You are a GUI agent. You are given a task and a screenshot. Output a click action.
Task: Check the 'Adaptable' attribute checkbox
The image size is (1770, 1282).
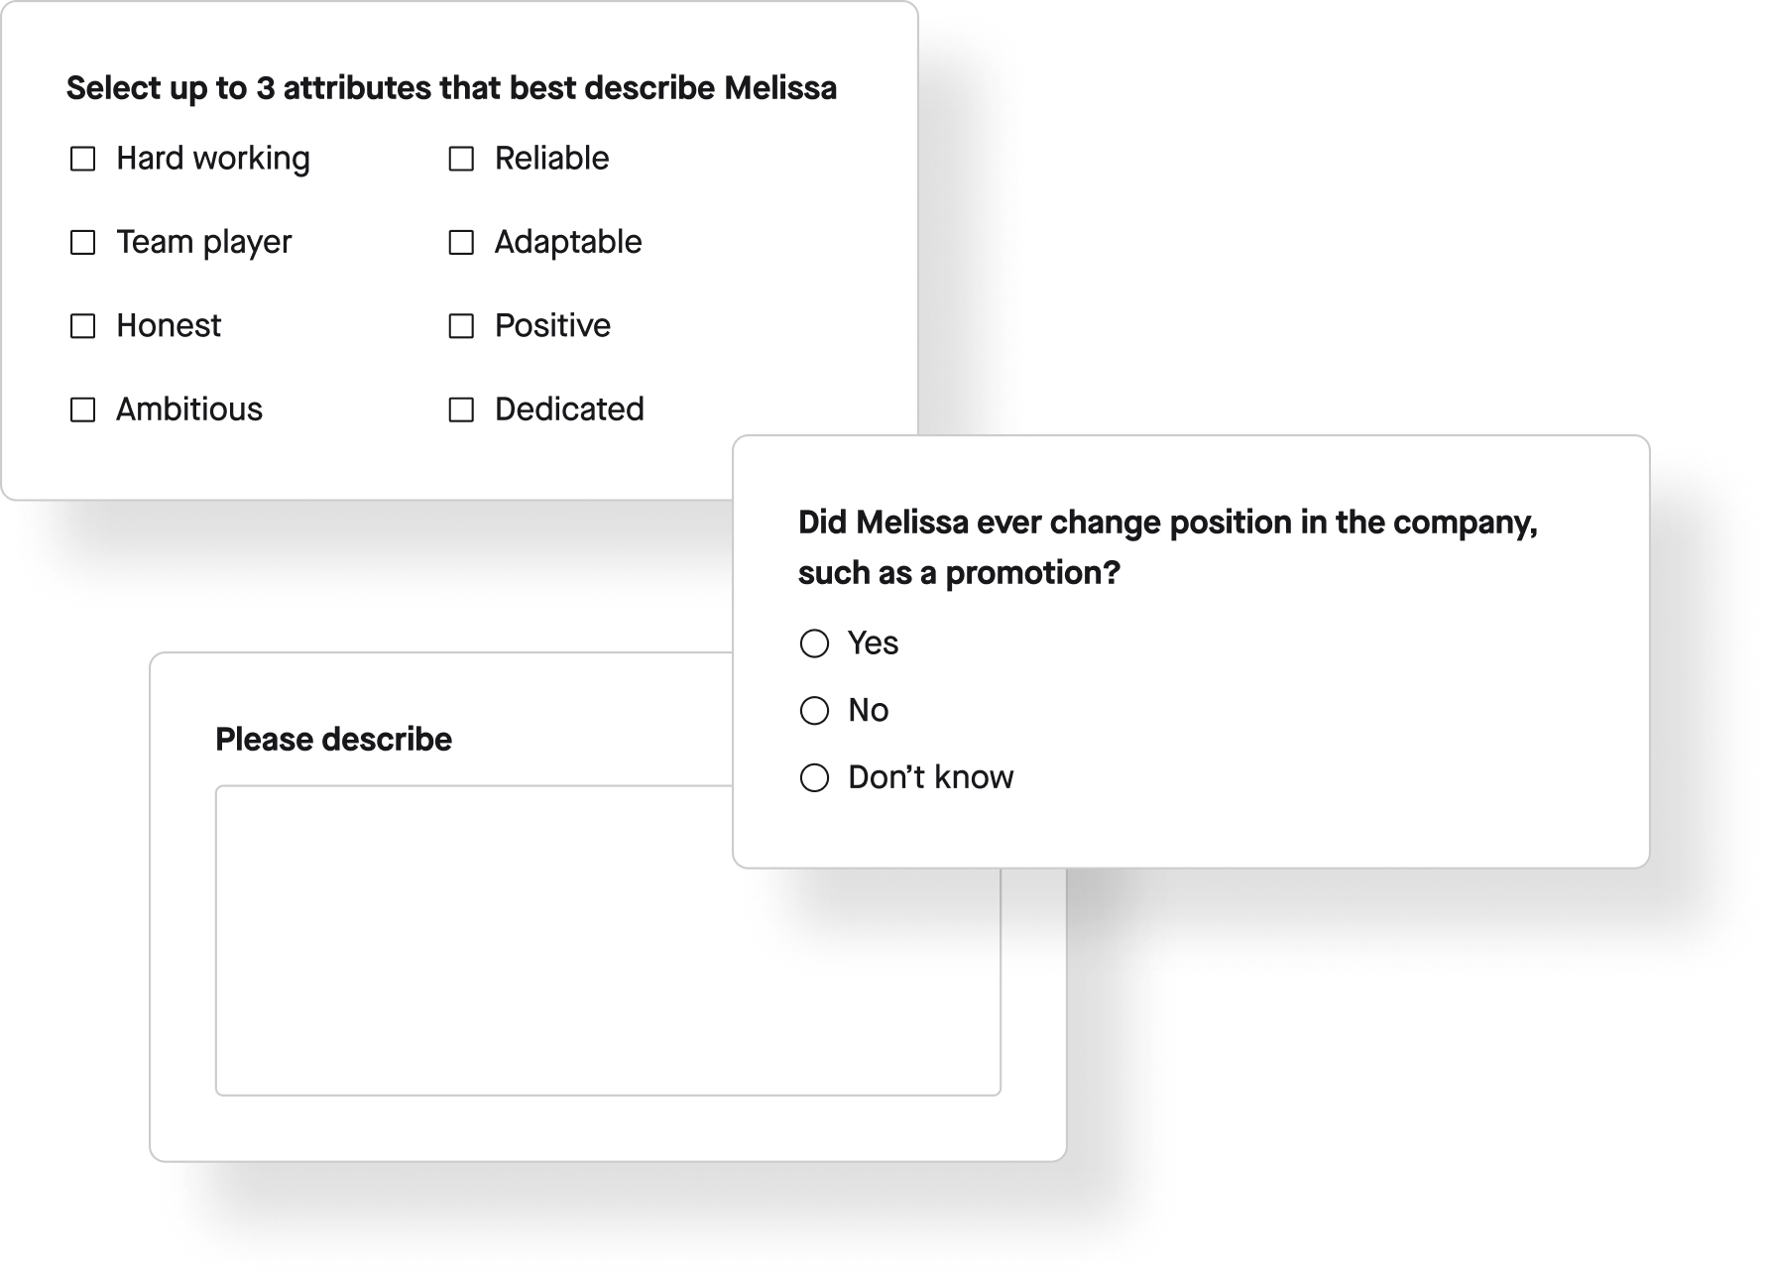(463, 241)
